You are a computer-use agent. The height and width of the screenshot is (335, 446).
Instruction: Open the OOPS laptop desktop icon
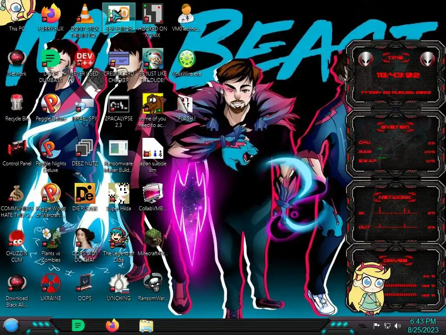click(85, 288)
